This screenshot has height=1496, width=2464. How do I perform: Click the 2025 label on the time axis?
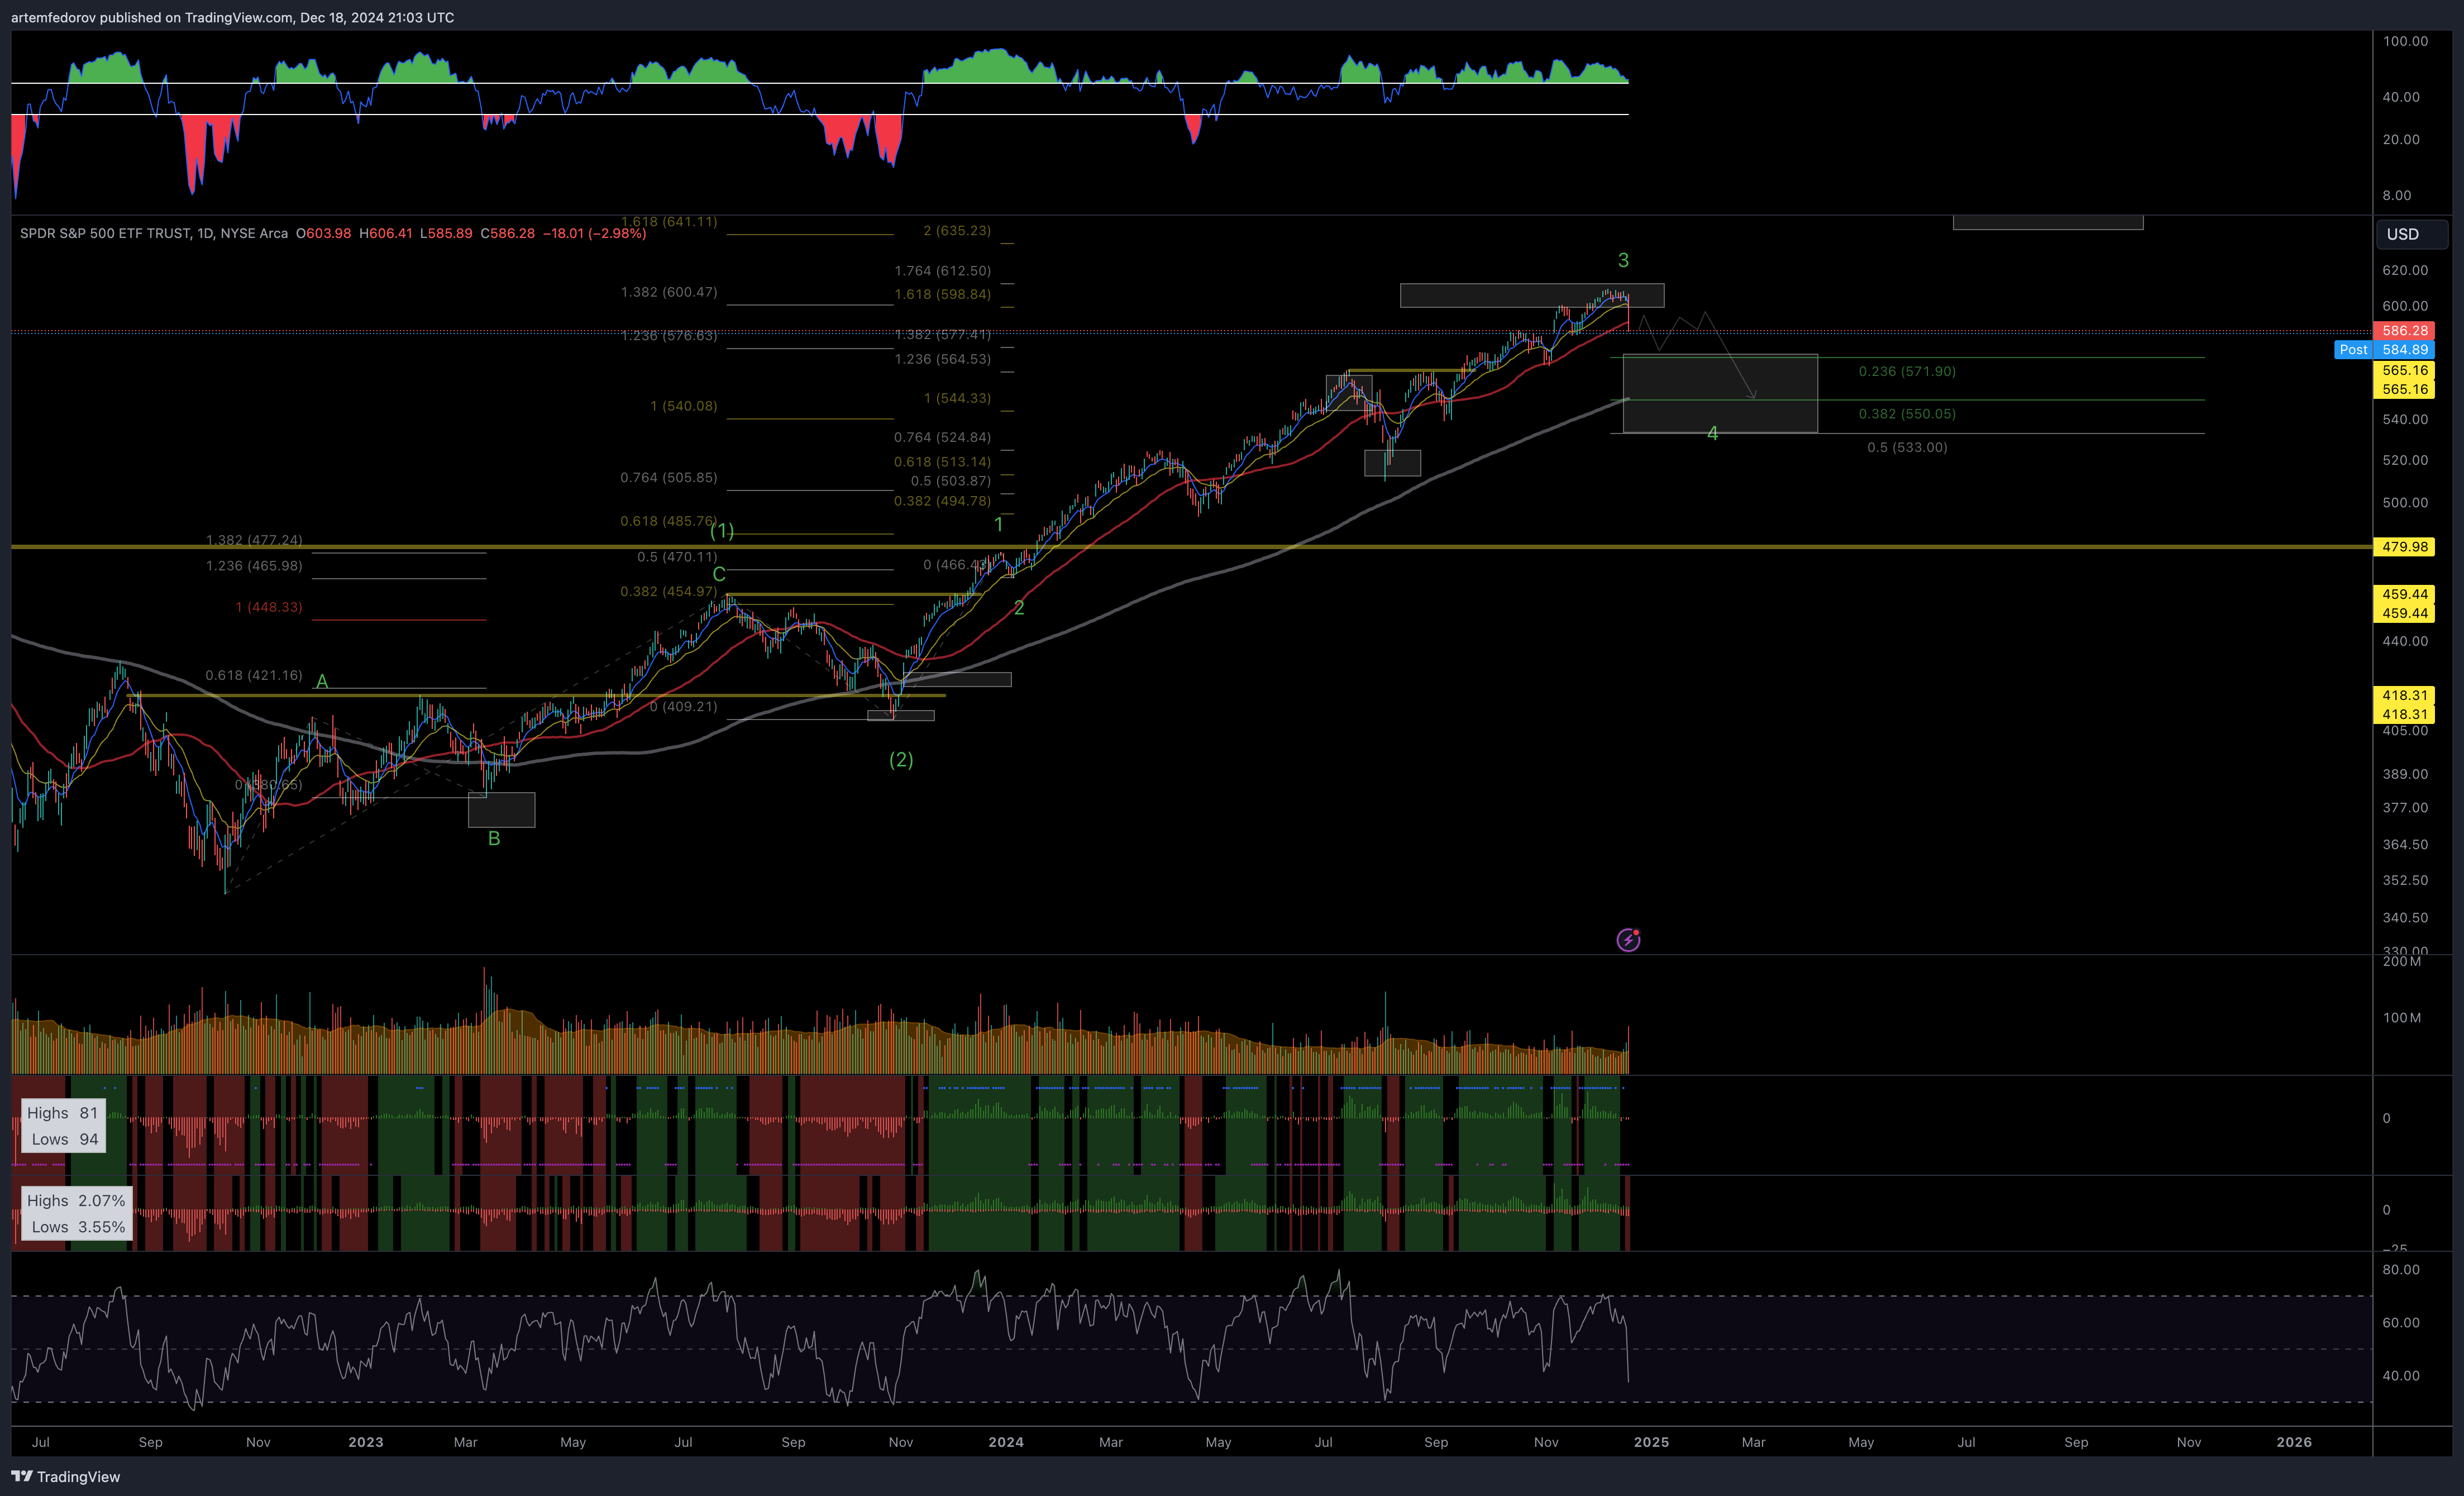(1651, 1442)
